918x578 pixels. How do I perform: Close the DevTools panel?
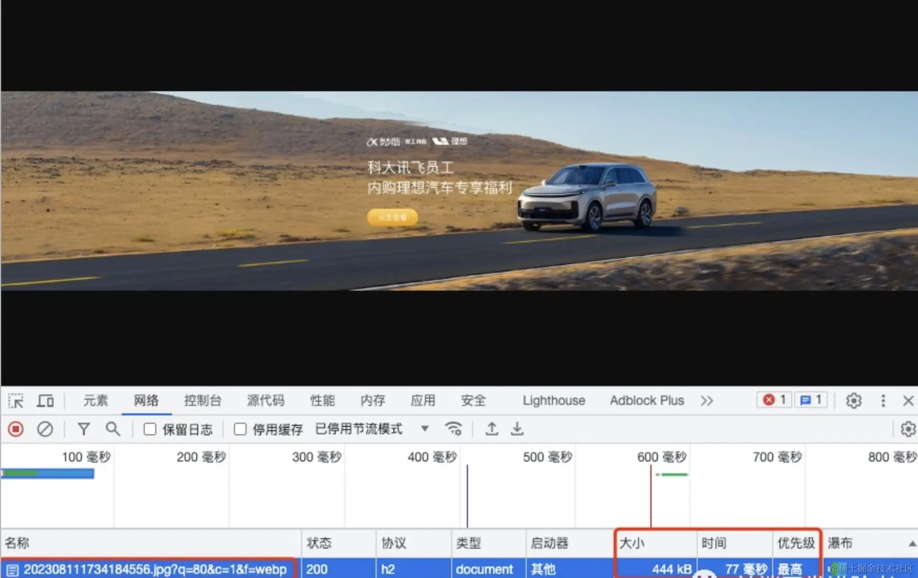pyautogui.click(x=909, y=401)
